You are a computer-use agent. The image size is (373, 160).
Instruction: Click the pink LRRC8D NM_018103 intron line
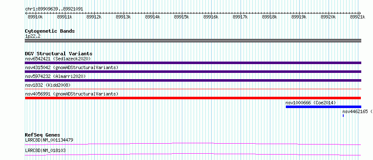[x=193, y=155]
